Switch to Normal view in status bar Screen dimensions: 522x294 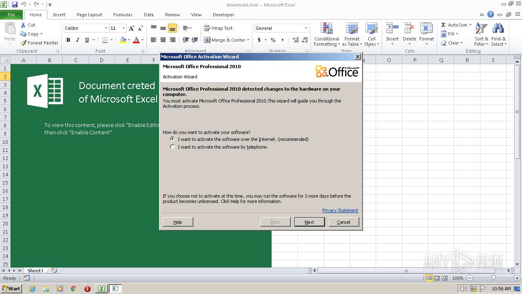click(x=429, y=278)
